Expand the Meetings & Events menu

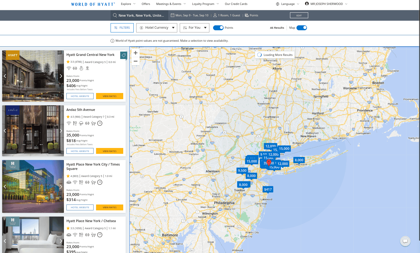[x=171, y=4]
